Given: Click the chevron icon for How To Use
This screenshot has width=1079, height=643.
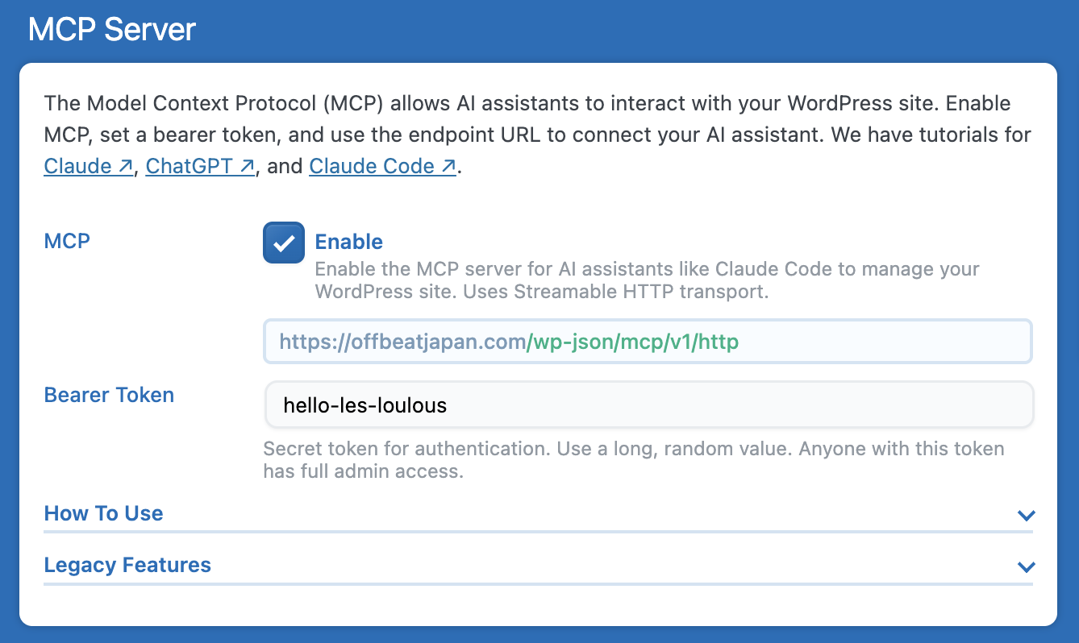Looking at the screenshot, I should tap(1026, 516).
